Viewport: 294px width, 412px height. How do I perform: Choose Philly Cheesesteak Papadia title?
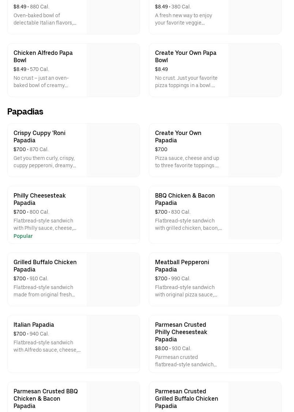pos(39,199)
